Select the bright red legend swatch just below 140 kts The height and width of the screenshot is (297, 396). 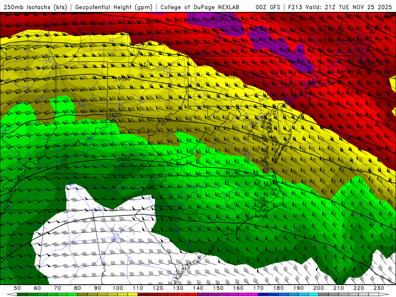click(193, 294)
